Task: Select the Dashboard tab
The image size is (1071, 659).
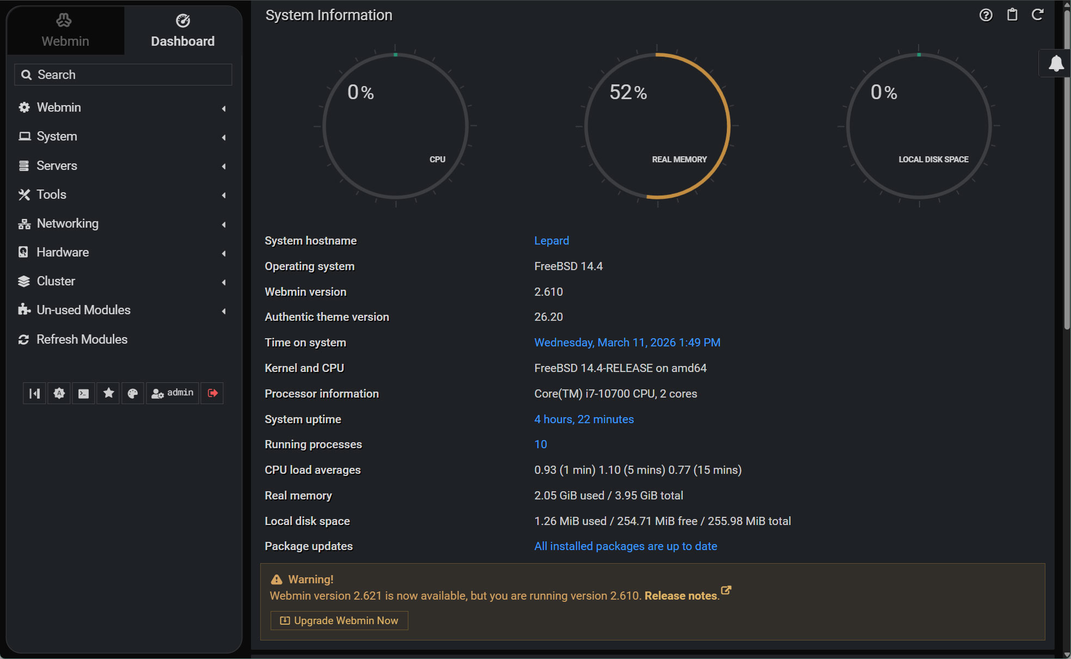Action: click(x=182, y=30)
